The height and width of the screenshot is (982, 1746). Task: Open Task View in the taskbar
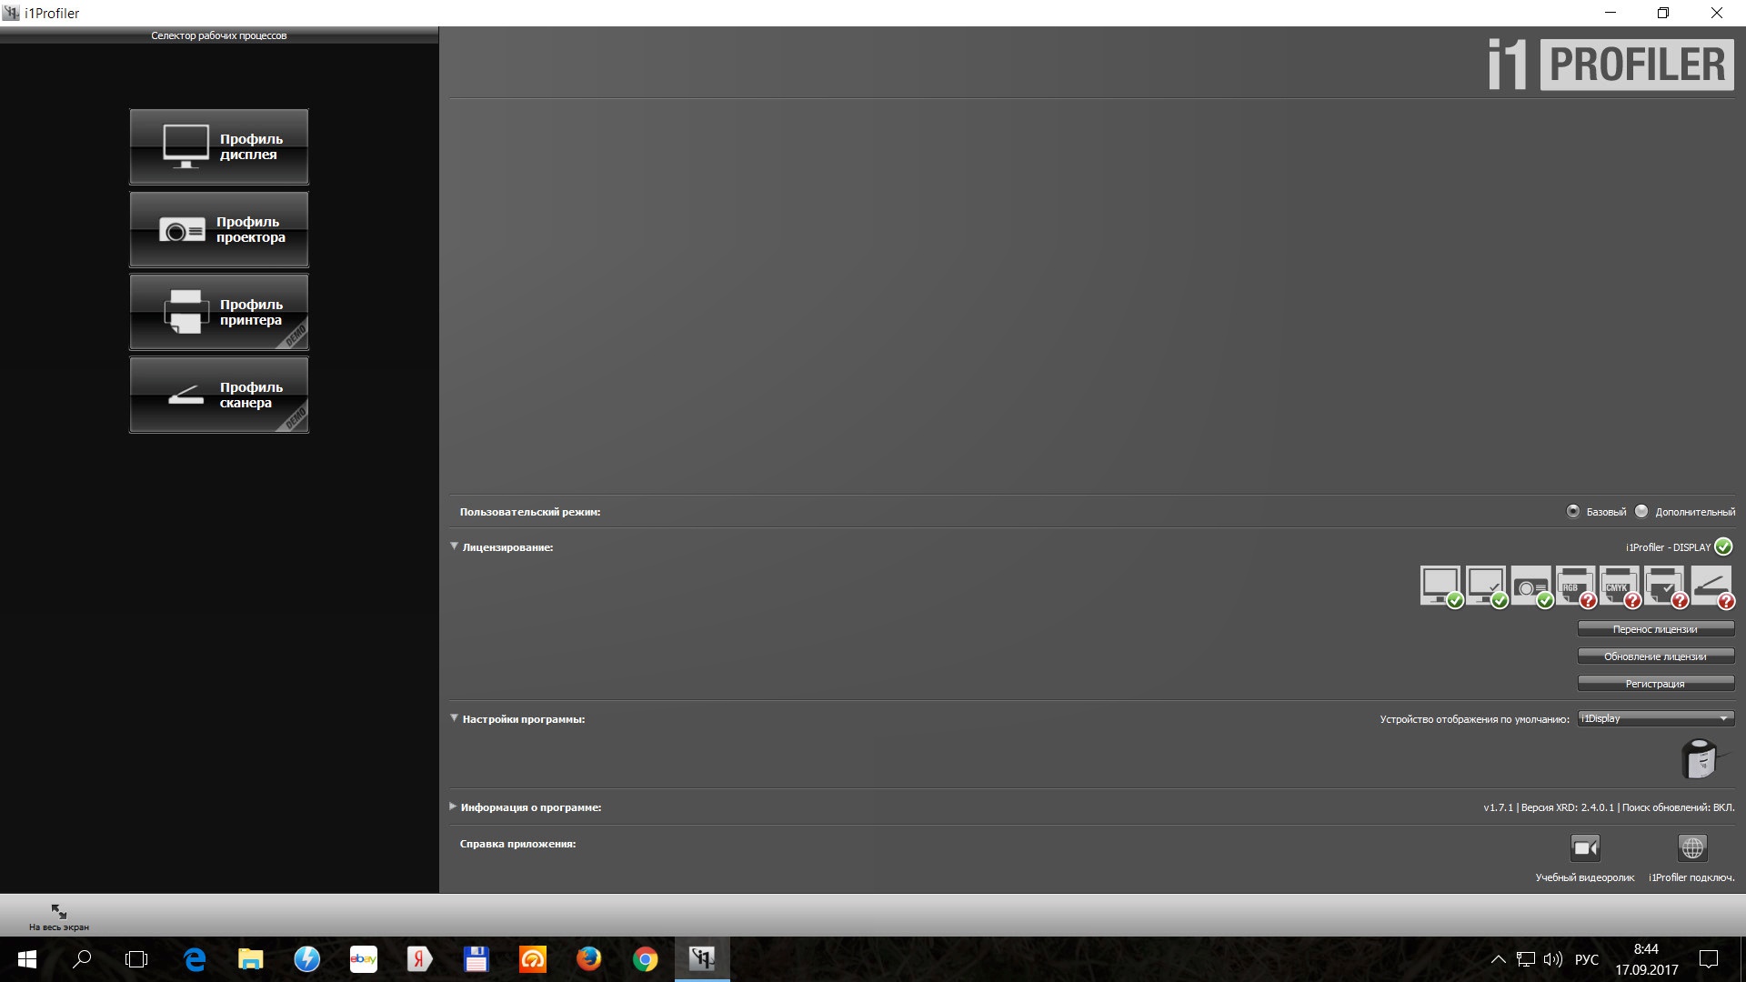tap(136, 959)
